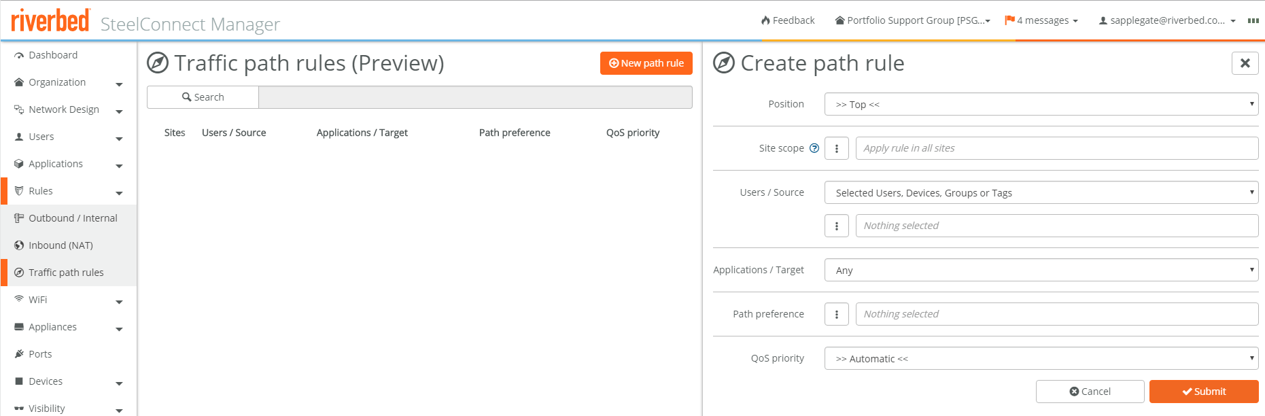The image size is (1265, 416).
Task: Click the Path preference column header
Action: 515,133
